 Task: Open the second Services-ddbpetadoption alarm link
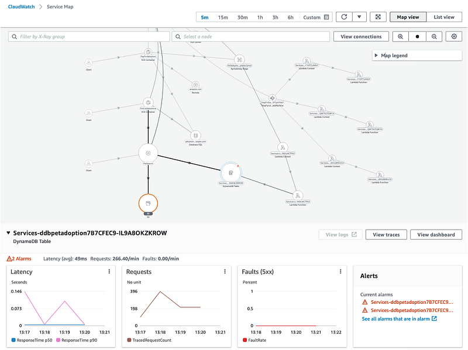click(412, 310)
